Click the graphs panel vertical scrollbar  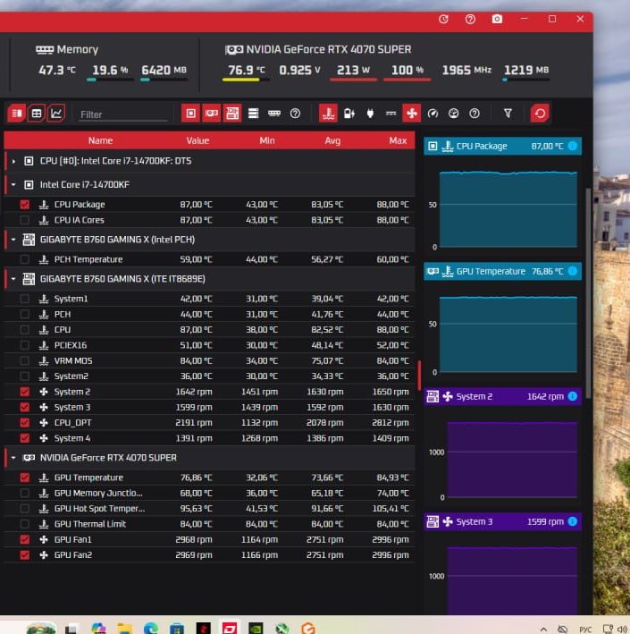(588, 292)
